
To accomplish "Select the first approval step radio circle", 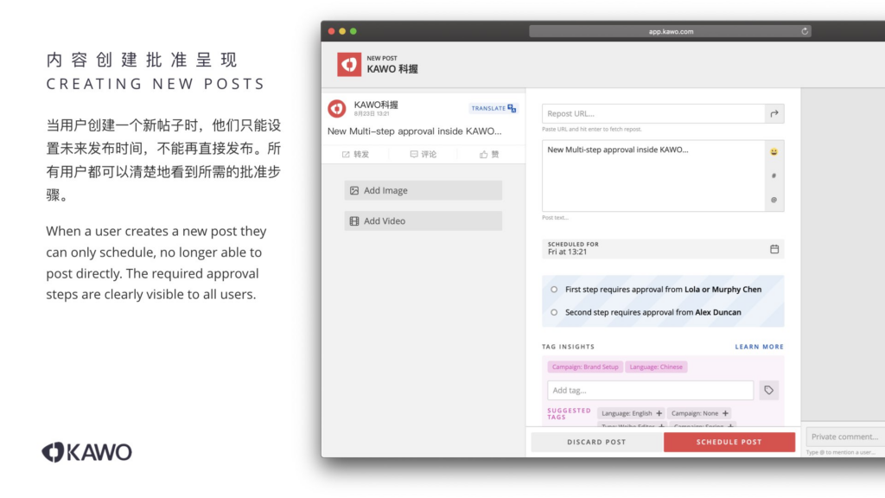I will pyautogui.click(x=554, y=290).
